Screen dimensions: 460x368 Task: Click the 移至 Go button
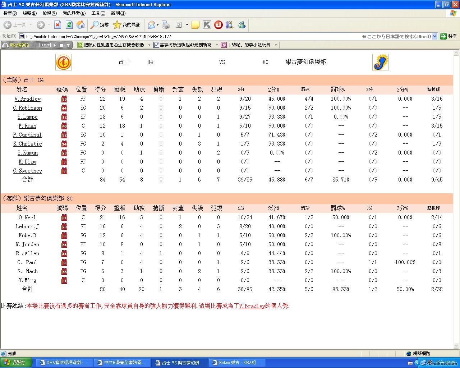pyautogui.click(x=448, y=36)
